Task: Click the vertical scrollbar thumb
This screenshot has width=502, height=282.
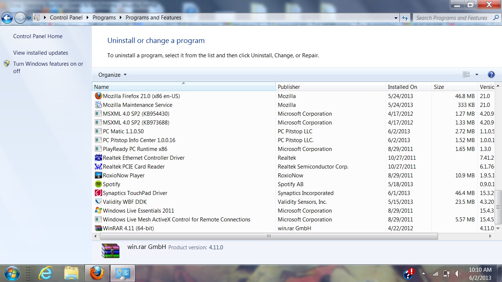Action: click(498, 207)
